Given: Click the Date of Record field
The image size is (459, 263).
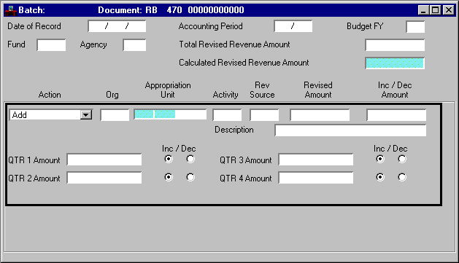Looking at the screenshot, I should point(117,26).
